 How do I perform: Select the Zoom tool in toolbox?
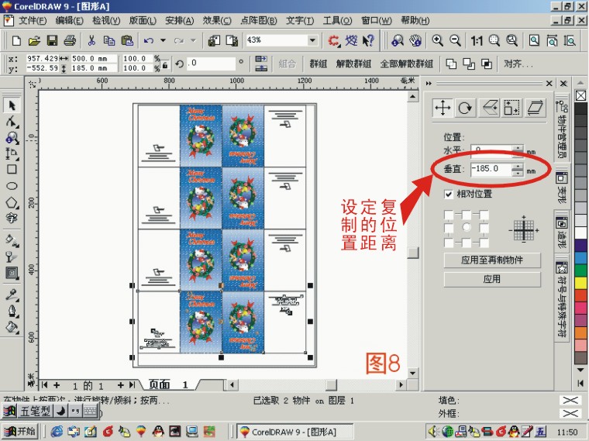[12, 138]
